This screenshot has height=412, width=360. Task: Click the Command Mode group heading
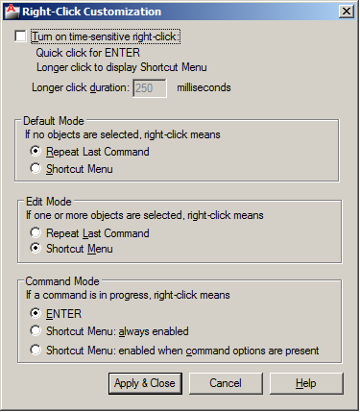[x=62, y=281]
